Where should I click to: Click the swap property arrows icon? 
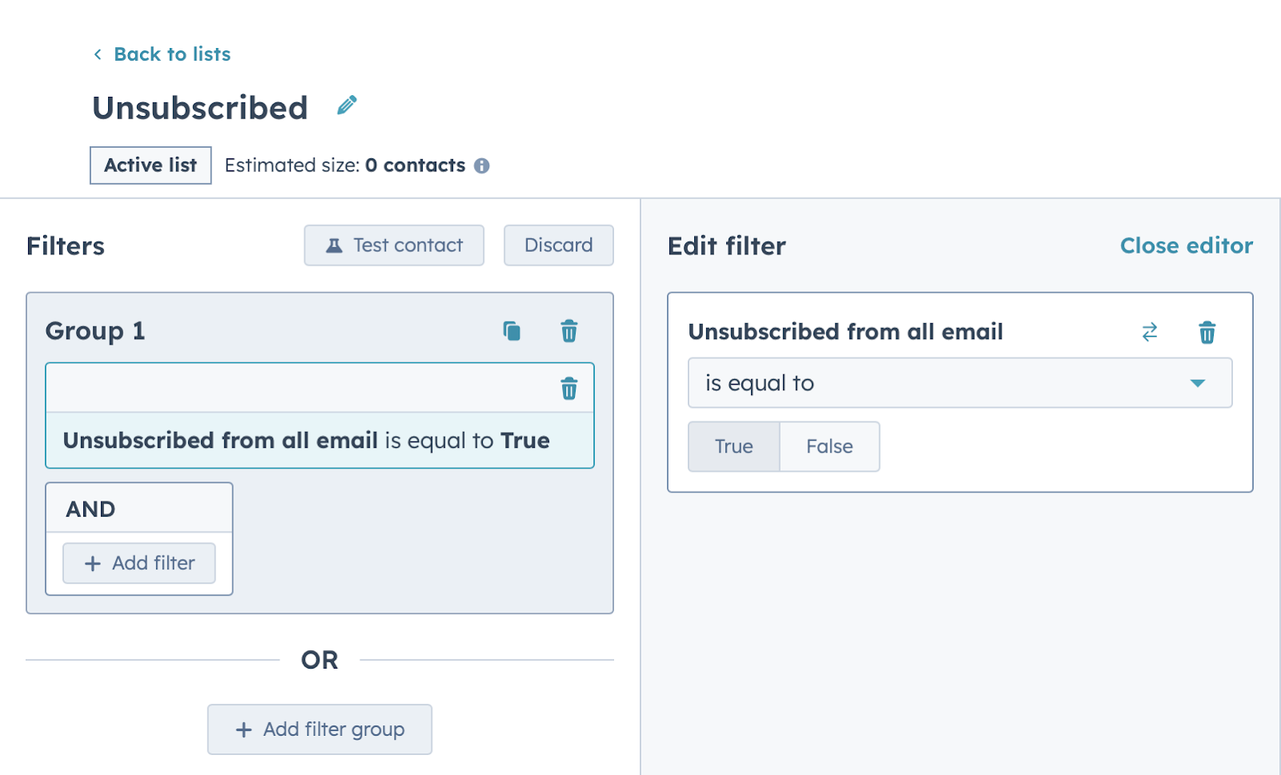click(x=1150, y=332)
